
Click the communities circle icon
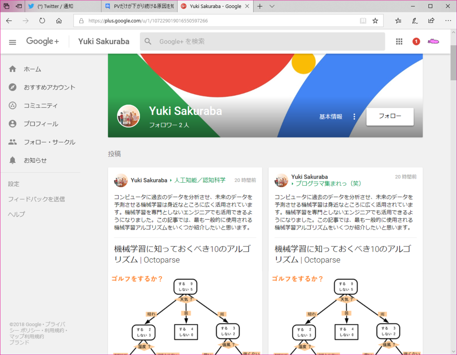(12, 105)
